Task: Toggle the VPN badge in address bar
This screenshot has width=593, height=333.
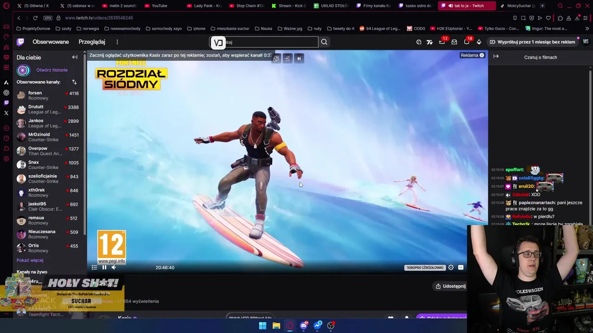Action: 48,18
